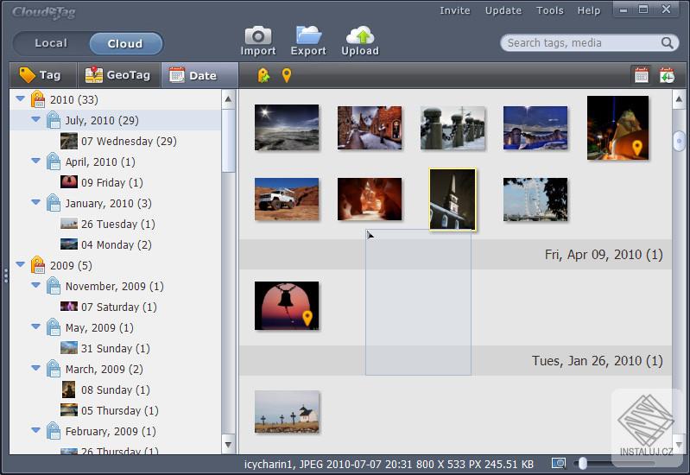Collapse the 2010 (33) tree node
Image resolution: width=690 pixels, height=475 pixels.
[x=20, y=98]
